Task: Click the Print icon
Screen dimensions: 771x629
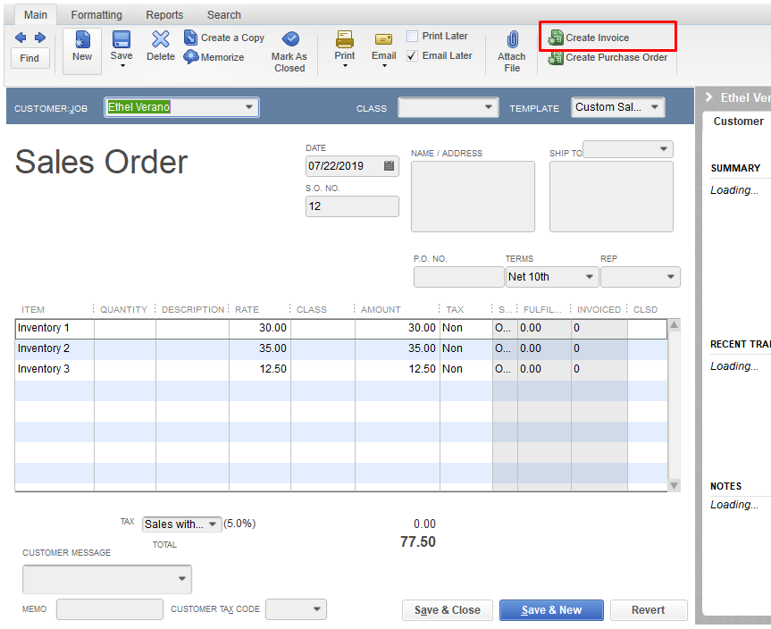Action: [345, 39]
